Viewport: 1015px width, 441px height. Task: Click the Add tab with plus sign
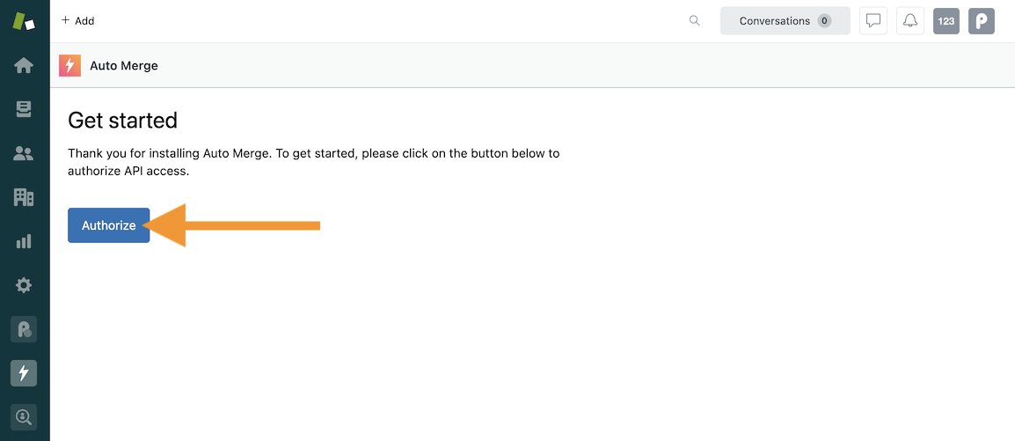(78, 21)
